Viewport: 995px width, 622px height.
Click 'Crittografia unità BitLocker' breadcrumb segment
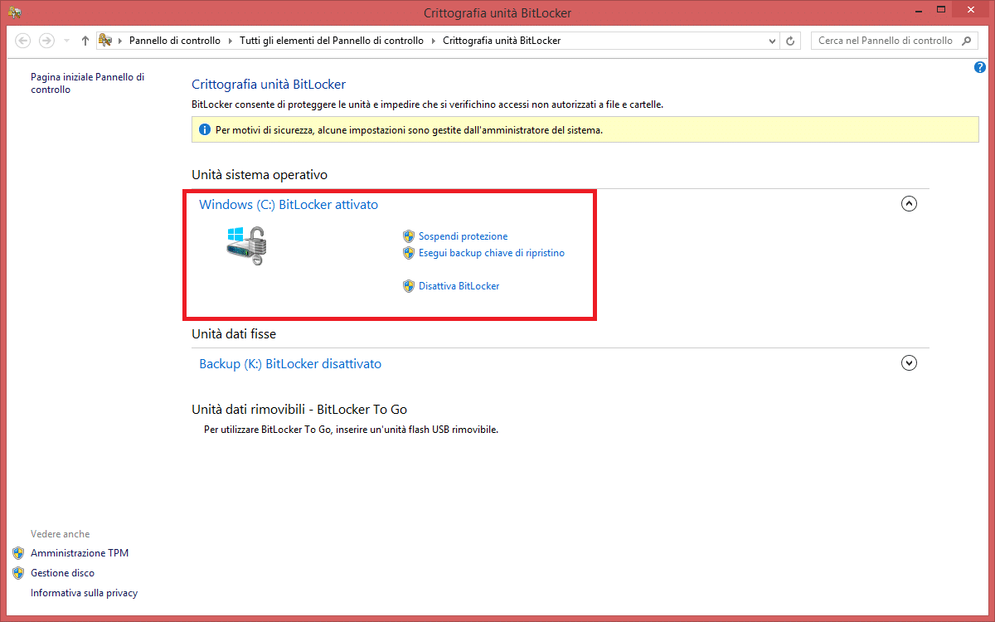click(502, 41)
